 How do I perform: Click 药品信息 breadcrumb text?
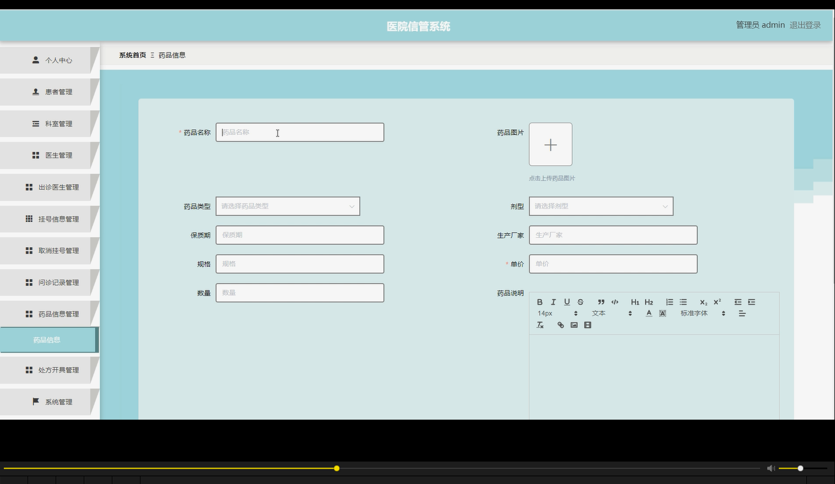(x=172, y=55)
